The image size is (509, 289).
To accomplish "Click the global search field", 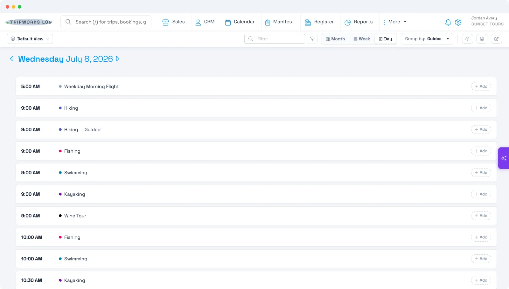I will coord(106,22).
